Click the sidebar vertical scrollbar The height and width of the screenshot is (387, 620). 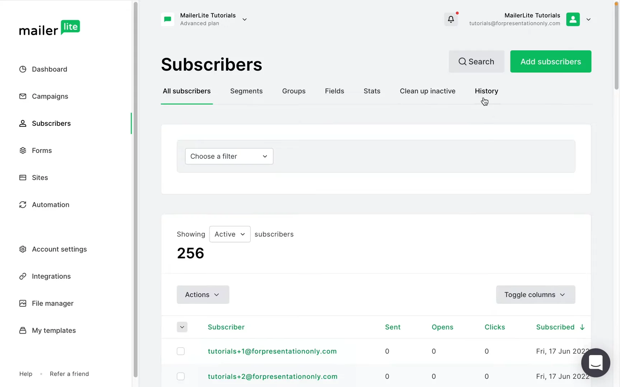[136, 190]
